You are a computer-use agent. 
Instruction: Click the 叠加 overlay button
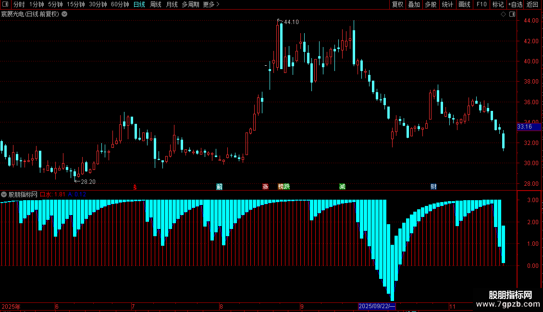[414, 4]
